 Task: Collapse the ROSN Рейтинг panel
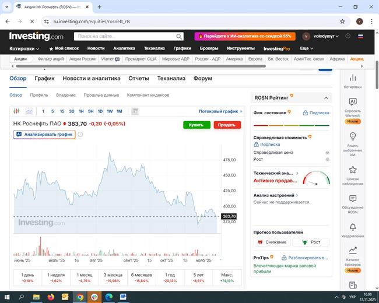327,98
